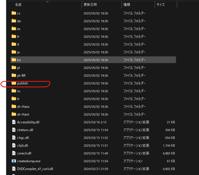
Task: Click the size value '304 KB'
Action: [170, 130]
